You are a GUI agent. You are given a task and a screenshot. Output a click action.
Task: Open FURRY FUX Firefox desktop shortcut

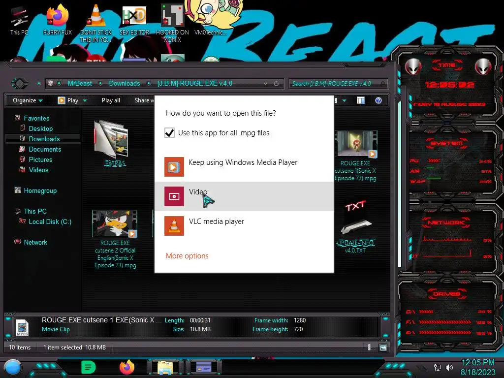click(58, 20)
